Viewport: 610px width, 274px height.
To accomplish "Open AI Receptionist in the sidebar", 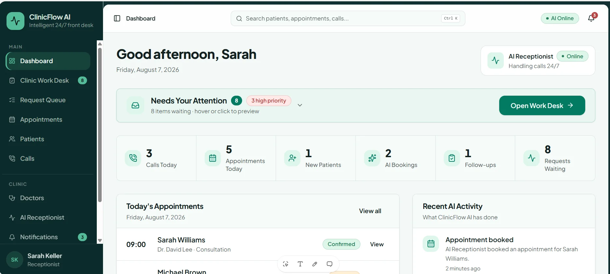I will 48,217.
